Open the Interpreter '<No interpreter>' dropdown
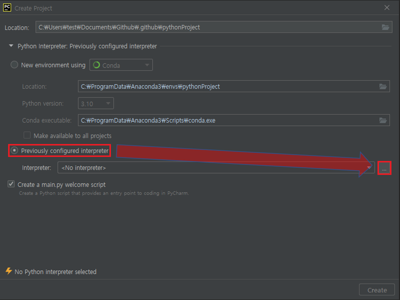The image size is (400, 300). click(216, 168)
